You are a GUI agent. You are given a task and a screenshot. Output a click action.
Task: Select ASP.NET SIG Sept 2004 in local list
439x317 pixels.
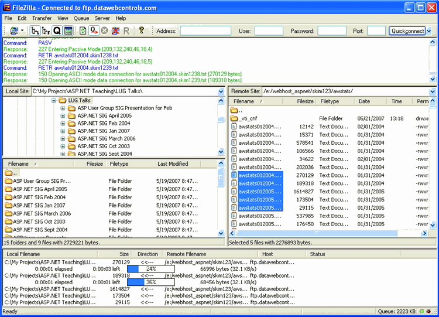pyautogui.click(x=40, y=230)
